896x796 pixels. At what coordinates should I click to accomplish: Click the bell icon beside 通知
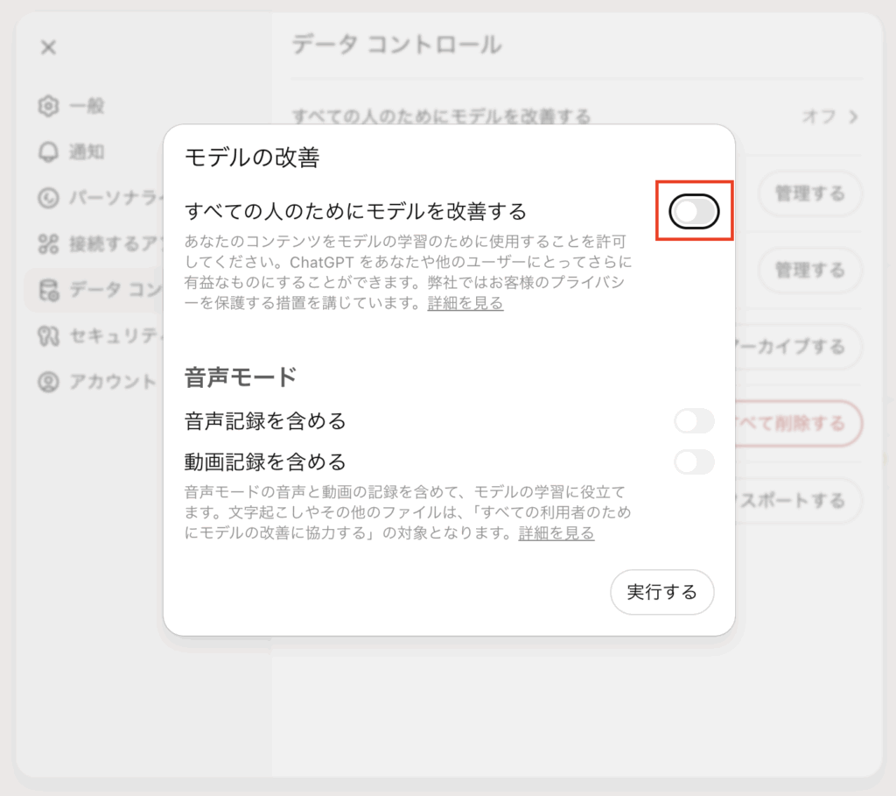pos(48,152)
